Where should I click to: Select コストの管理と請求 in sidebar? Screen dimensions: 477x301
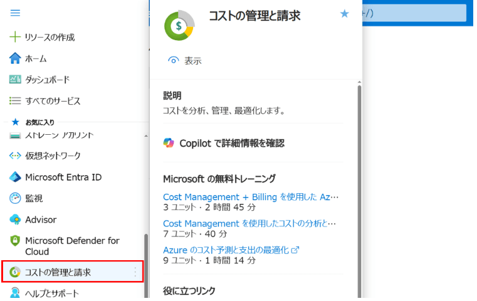point(58,272)
